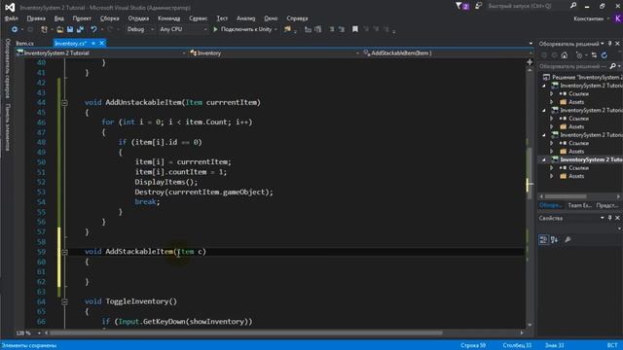Open the InventorySystem 2 Tutorial project dropdown
Viewport: 623px width, 350px height.
184,53
